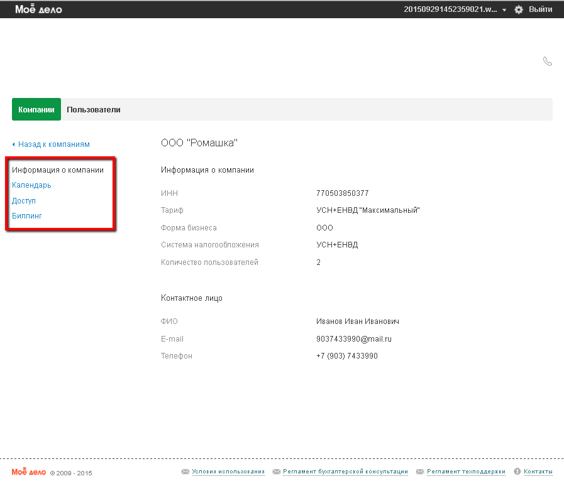Open Условия использования link
The height and width of the screenshot is (486, 564).
(x=228, y=472)
